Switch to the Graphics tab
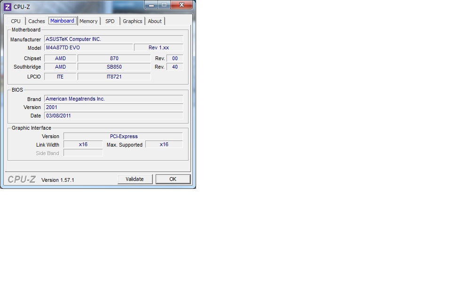This screenshot has width=474, height=296. (133, 21)
